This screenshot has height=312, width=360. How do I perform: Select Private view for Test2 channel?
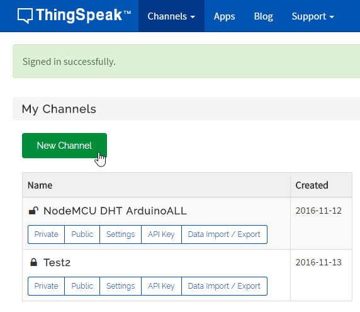click(46, 286)
